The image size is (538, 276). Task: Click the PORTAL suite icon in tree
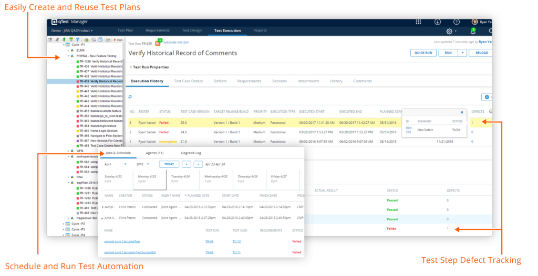coord(73,56)
